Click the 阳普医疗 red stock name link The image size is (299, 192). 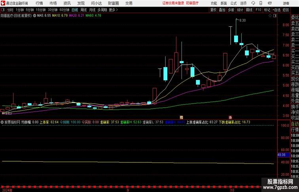coord(192,3)
